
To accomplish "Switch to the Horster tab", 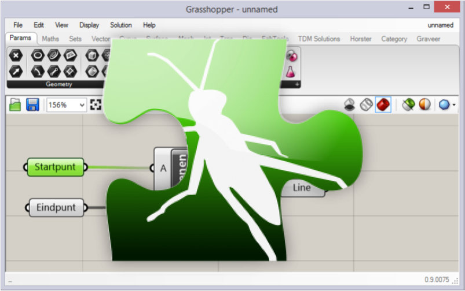I will point(361,39).
